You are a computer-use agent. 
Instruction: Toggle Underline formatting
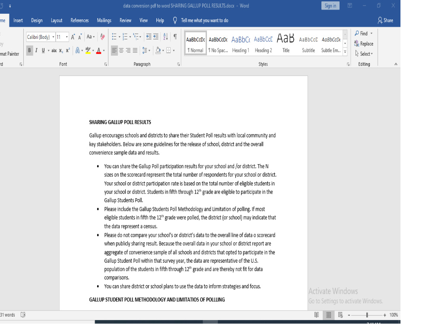[43, 51]
